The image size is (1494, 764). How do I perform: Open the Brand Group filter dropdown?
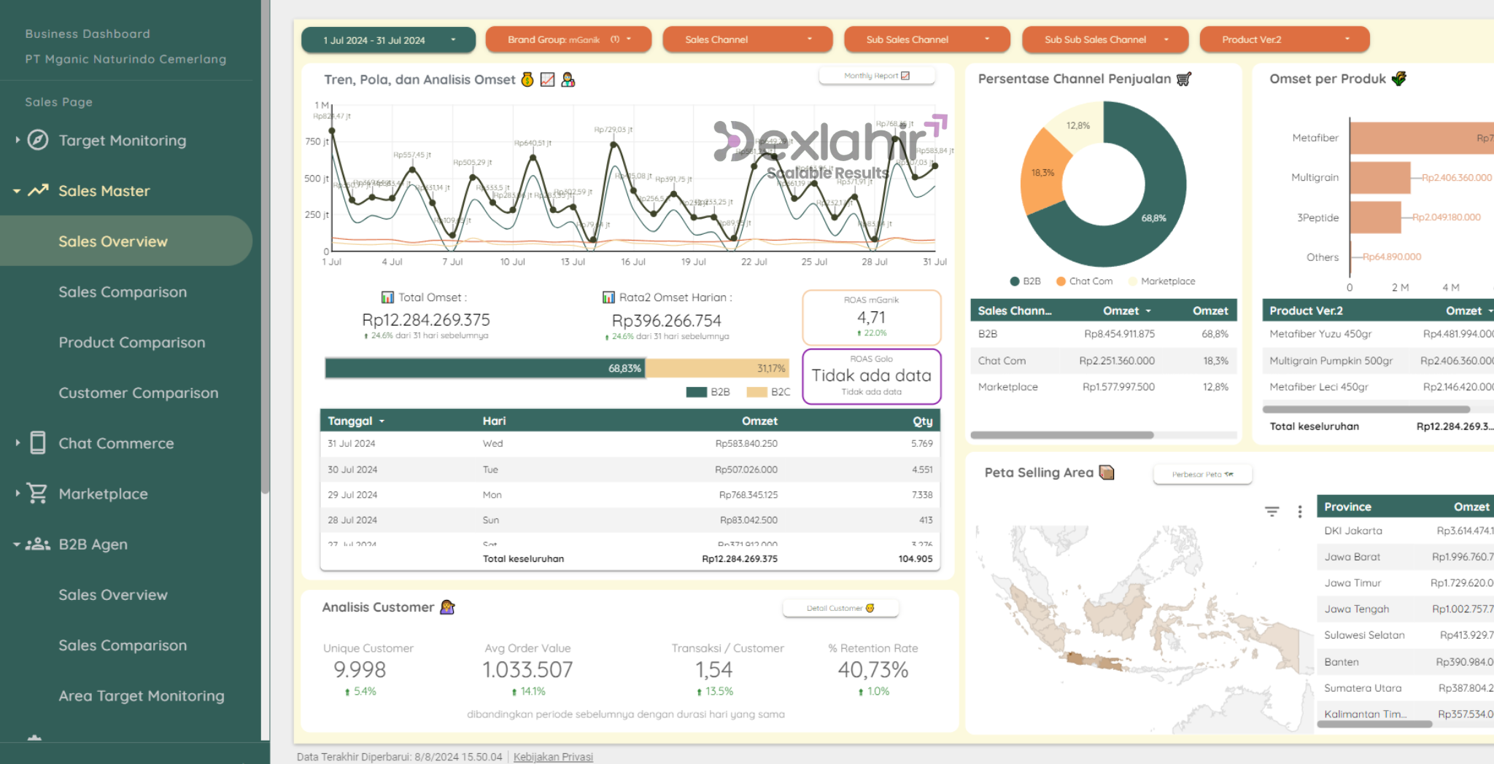568,40
